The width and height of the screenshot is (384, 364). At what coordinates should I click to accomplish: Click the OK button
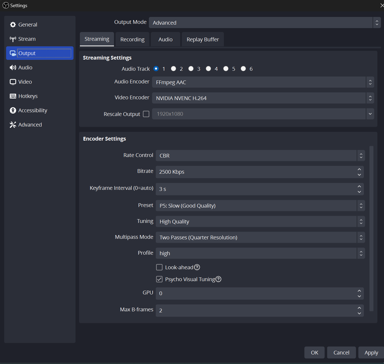[x=314, y=353]
